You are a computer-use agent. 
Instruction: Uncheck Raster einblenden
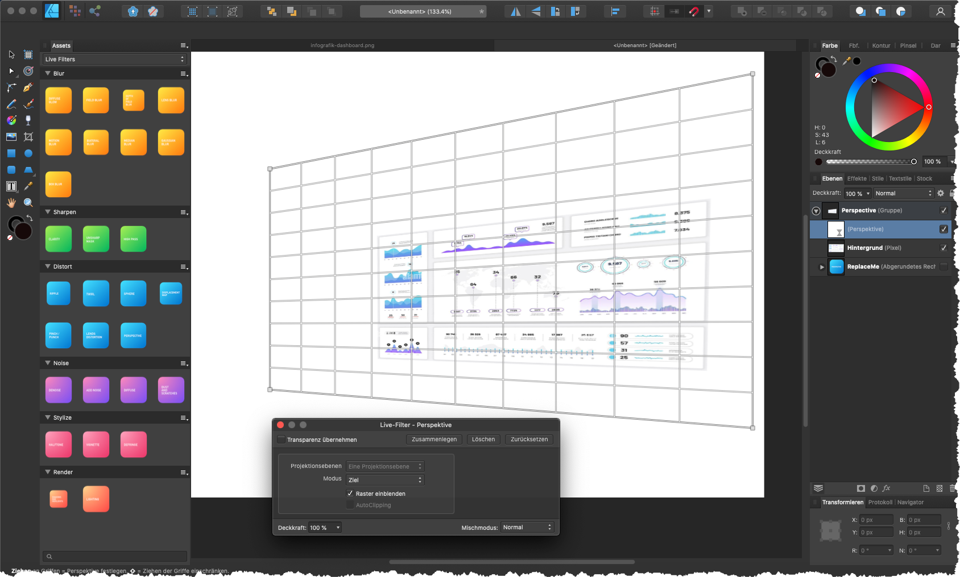(x=350, y=494)
